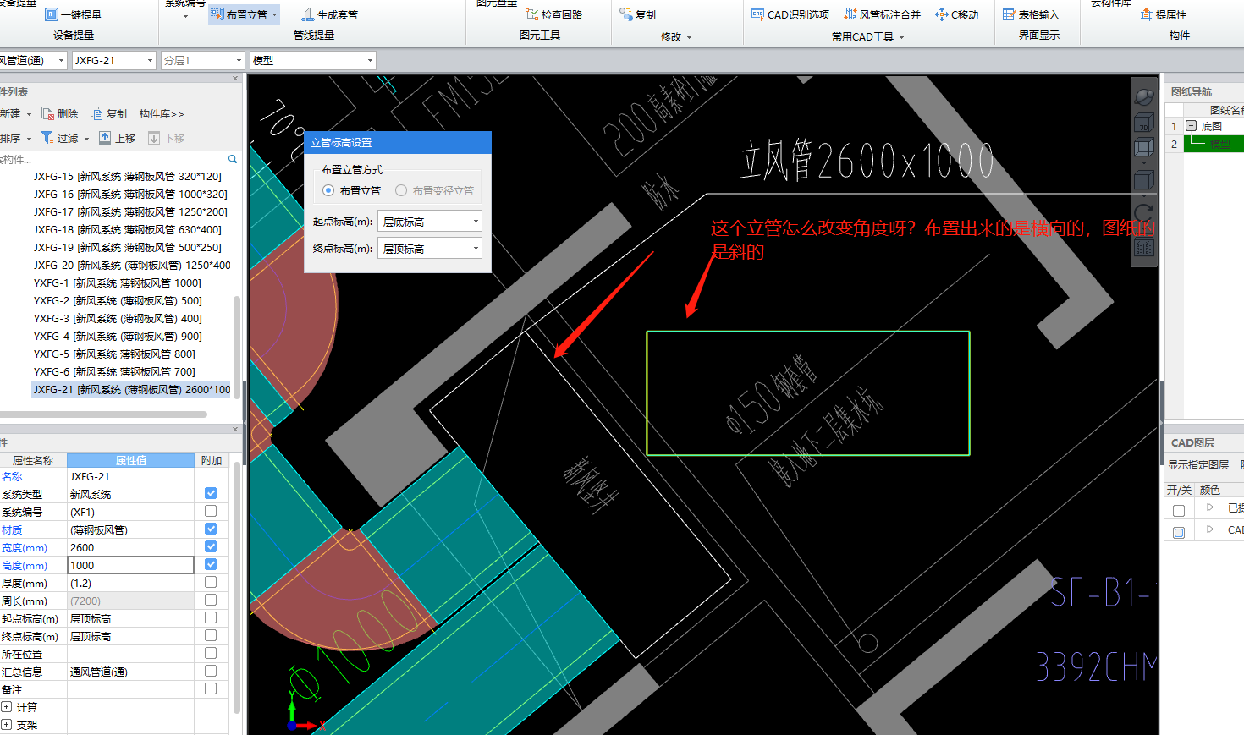Uncheck the 宽度(mm) 附加 checkbox
This screenshot has width=1244, height=735.
click(211, 546)
